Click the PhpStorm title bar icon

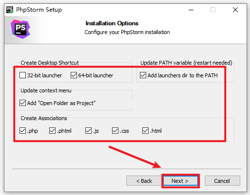[x=10, y=10]
